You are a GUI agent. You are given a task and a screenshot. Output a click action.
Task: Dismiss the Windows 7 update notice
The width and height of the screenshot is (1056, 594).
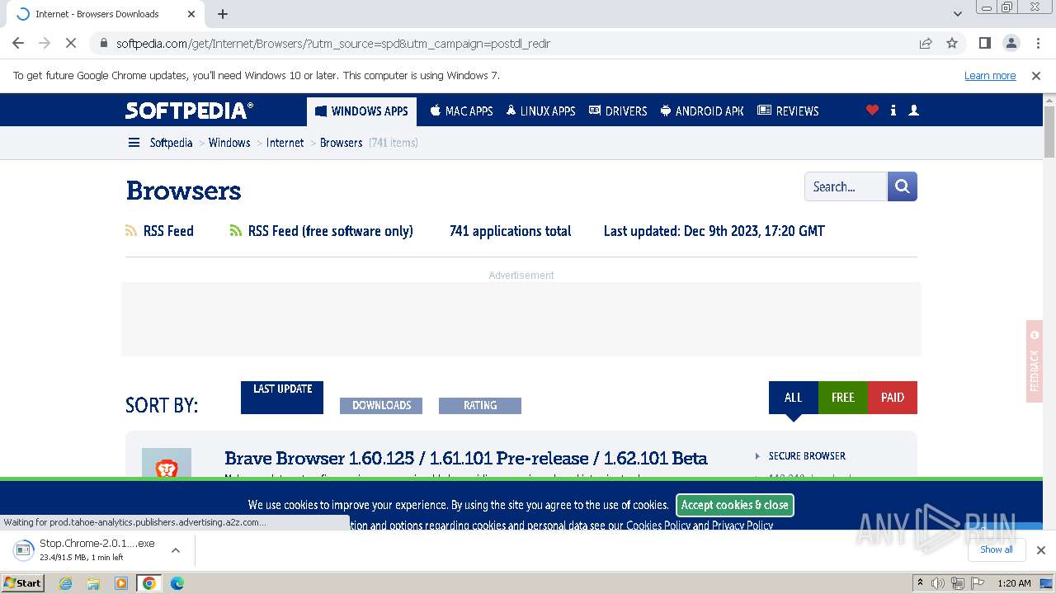(1036, 75)
